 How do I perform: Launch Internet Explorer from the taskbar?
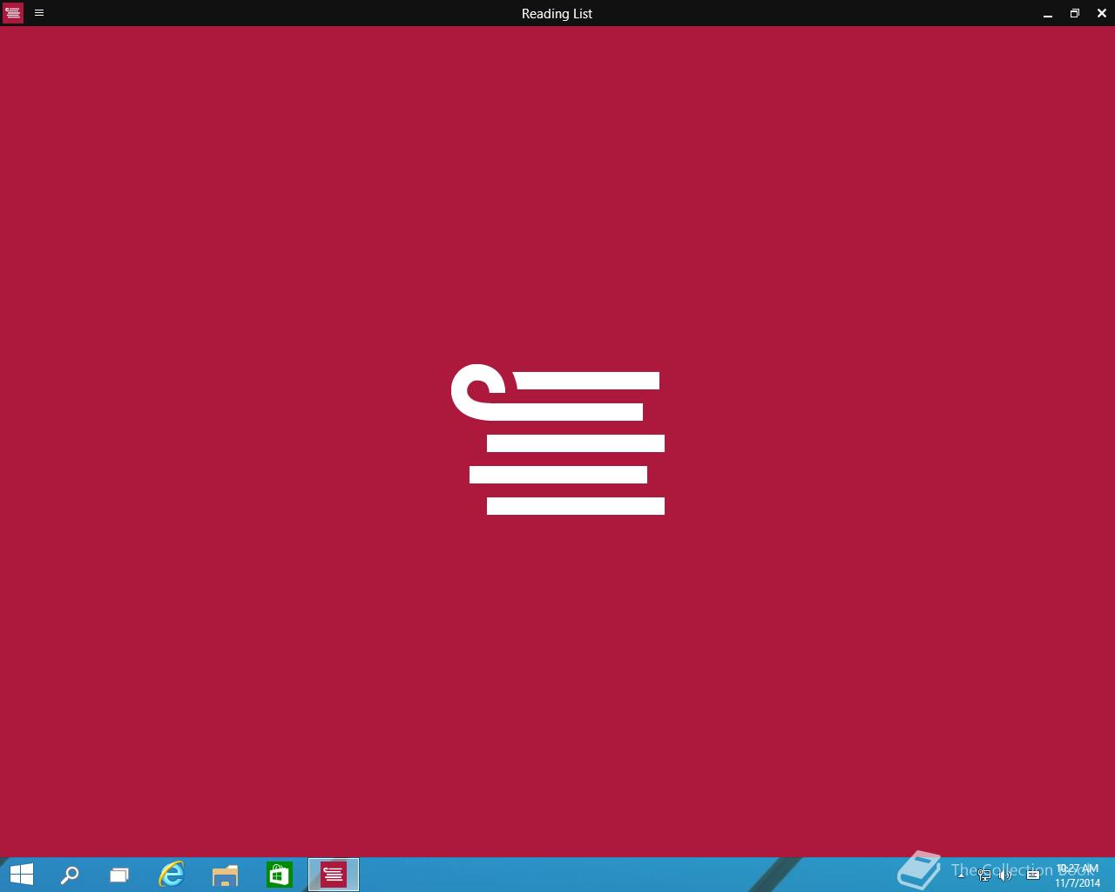pos(172,875)
